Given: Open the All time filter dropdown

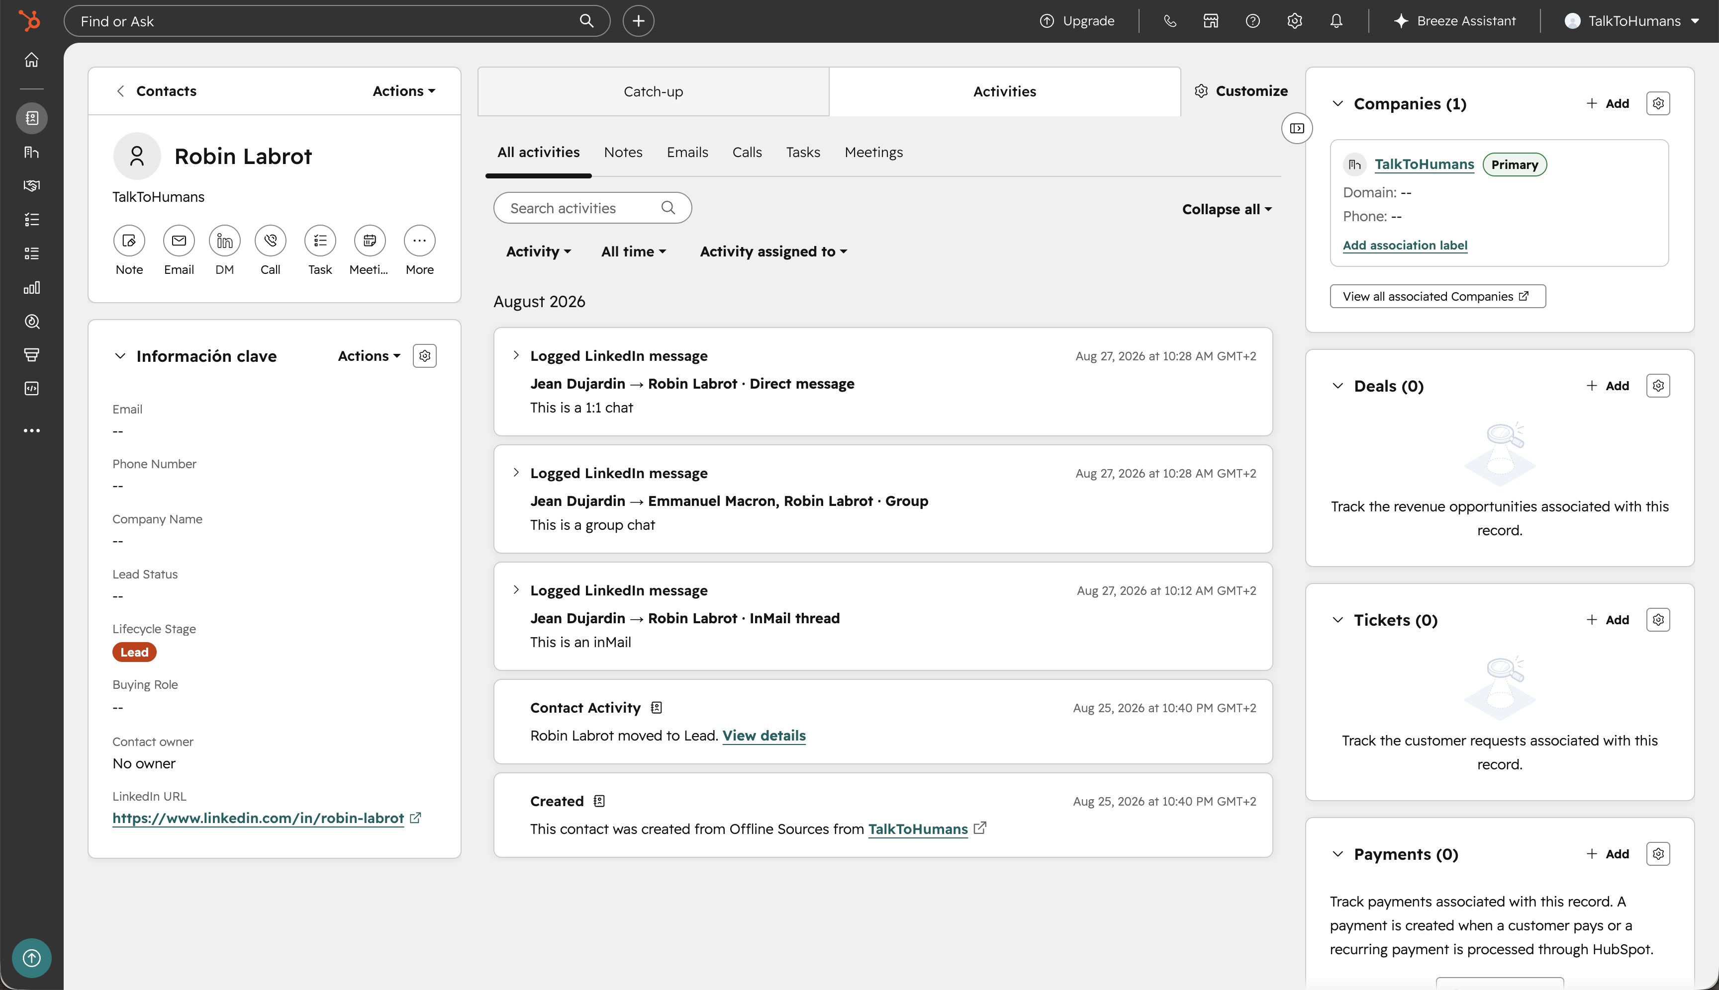Looking at the screenshot, I should (x=633, y=251).
